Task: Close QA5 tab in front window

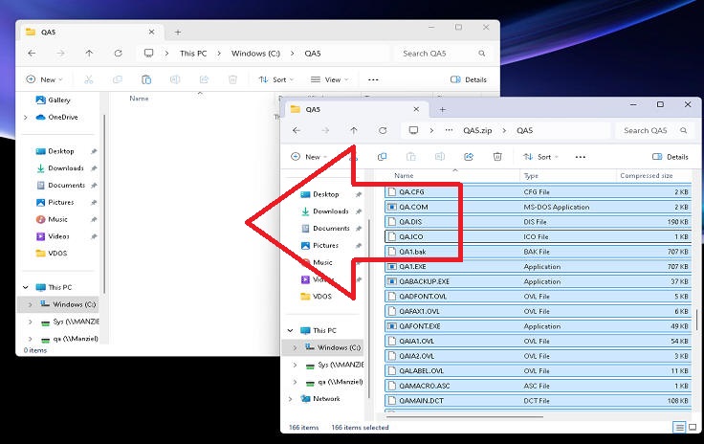Action: [416, 109]
